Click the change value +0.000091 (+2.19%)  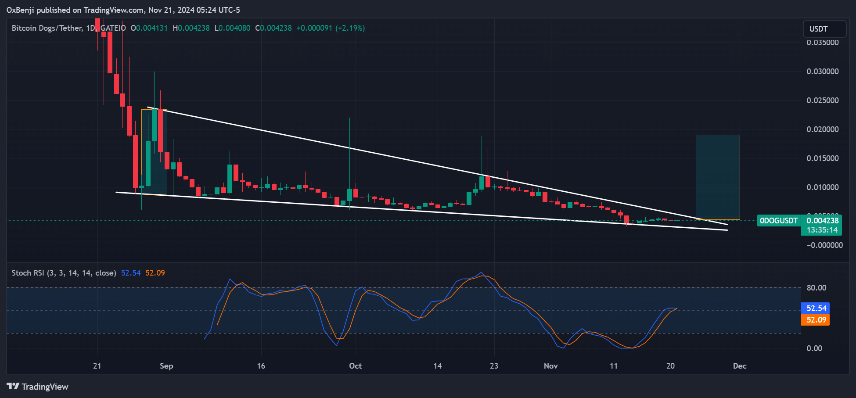[x=331, y=28]
